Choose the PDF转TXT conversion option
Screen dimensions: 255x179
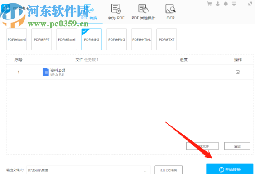(167, 39)
